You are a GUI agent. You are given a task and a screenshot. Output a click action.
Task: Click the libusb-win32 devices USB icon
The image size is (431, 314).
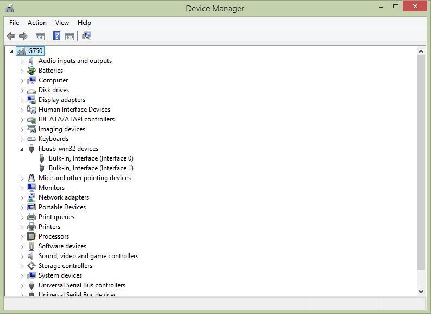[x=31, y=149]
